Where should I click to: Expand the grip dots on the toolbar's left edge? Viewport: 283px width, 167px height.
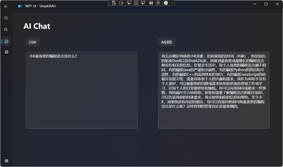coord(109,3)
